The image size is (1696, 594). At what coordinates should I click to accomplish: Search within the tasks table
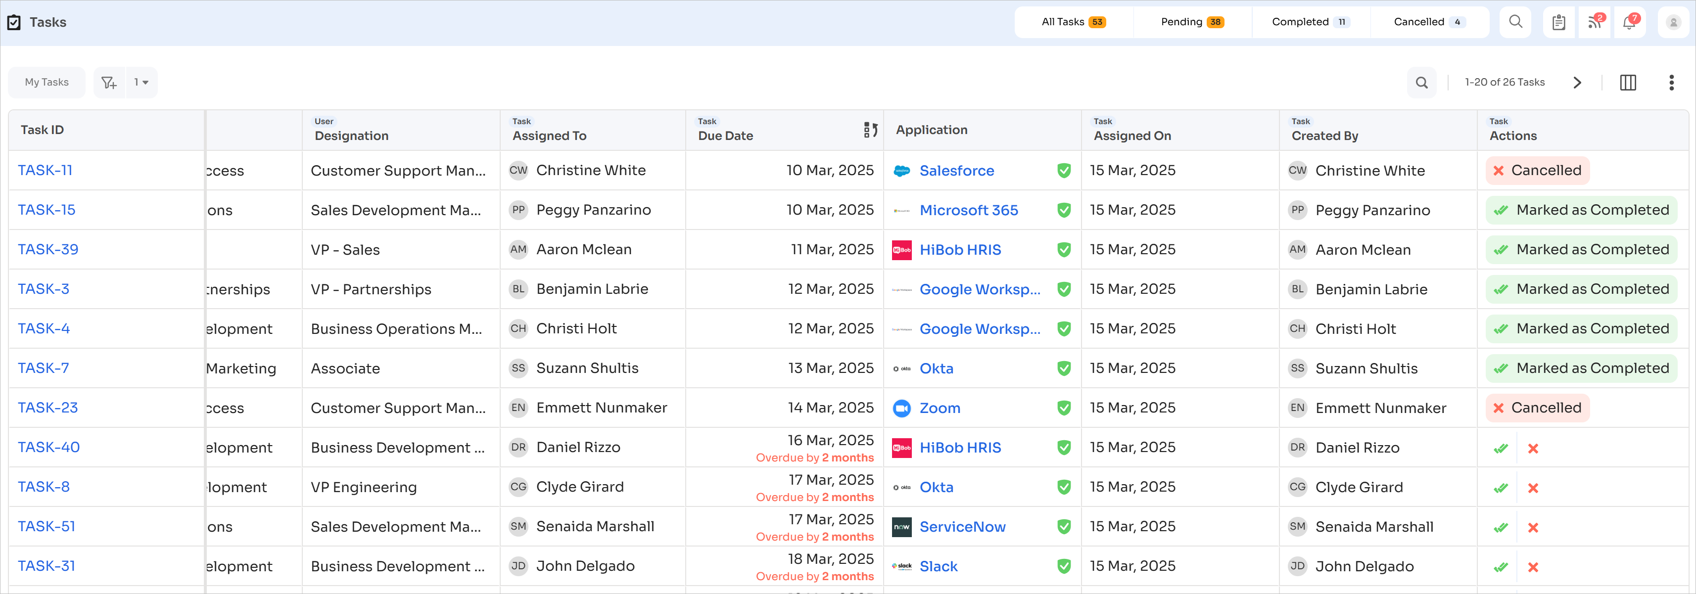pos(1421,82)
